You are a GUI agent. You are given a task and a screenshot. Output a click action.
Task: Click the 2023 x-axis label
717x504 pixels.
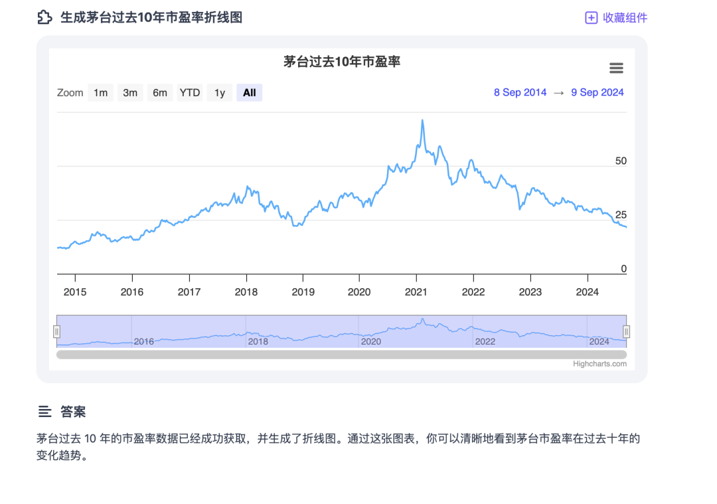point(530,292)
